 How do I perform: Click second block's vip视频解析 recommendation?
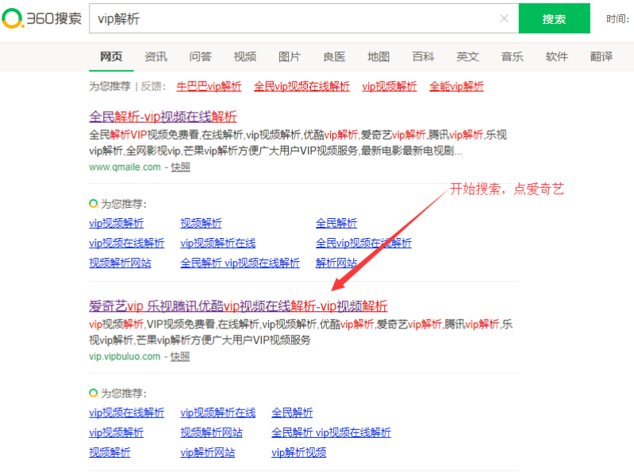[x=117, y=432]
